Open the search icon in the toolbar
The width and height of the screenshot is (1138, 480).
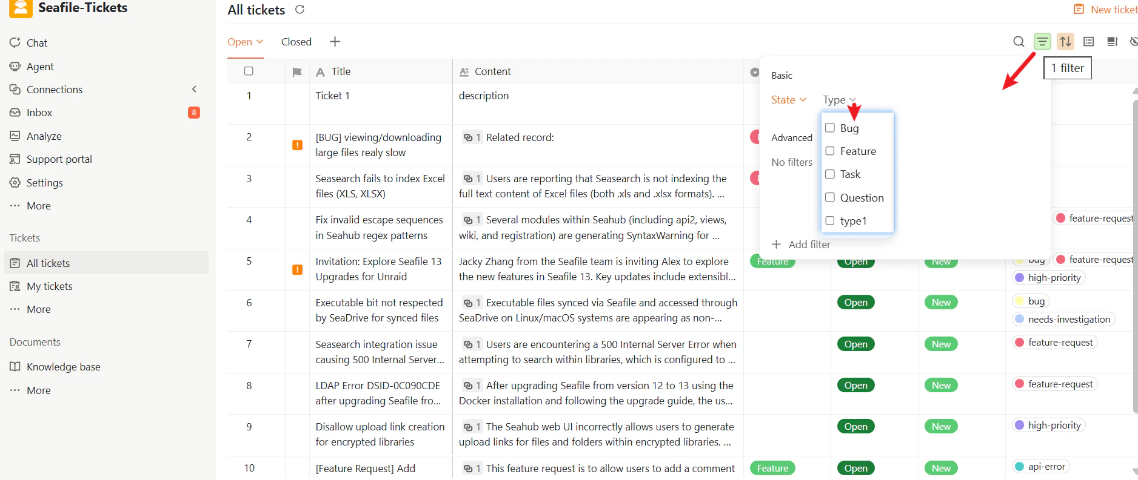[x=1019, y=42]
